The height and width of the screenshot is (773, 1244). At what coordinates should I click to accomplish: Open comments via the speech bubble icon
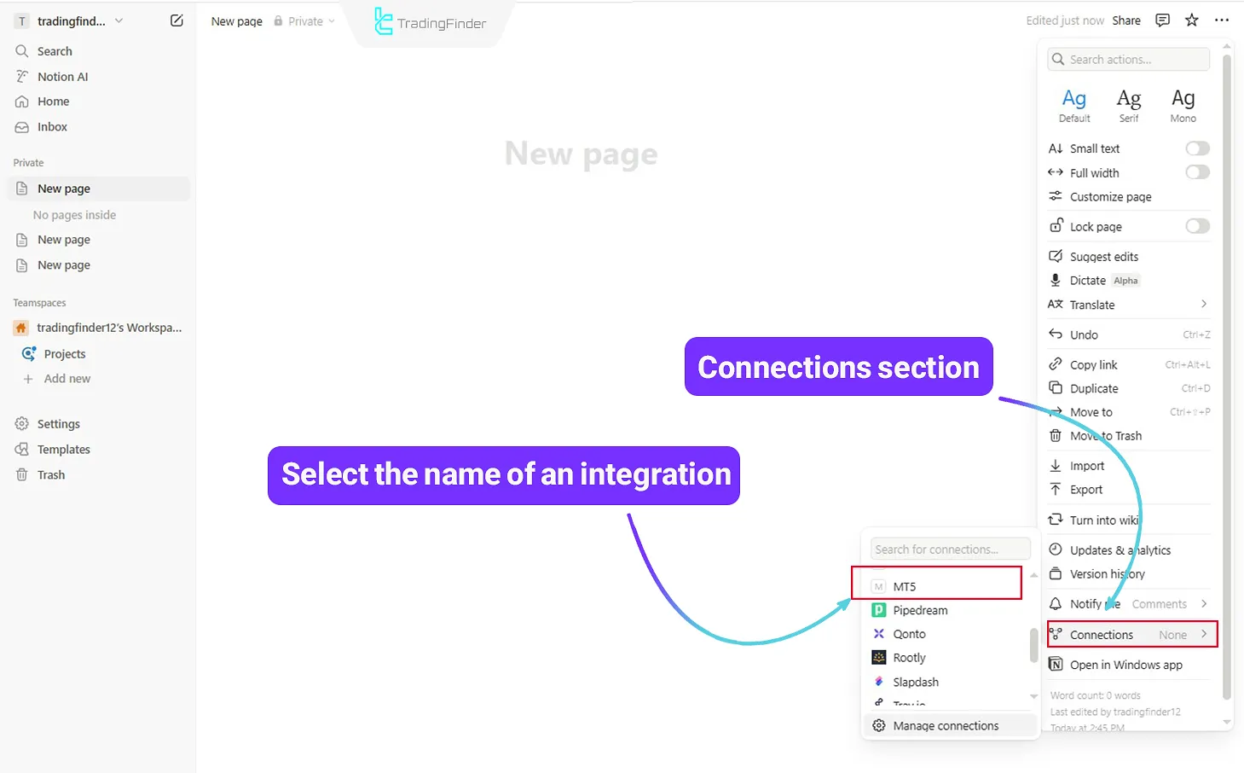click(1161, 20)
